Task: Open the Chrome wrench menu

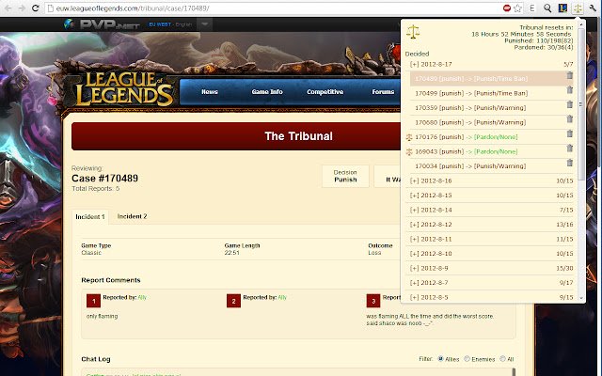Action: click(594, 8)
